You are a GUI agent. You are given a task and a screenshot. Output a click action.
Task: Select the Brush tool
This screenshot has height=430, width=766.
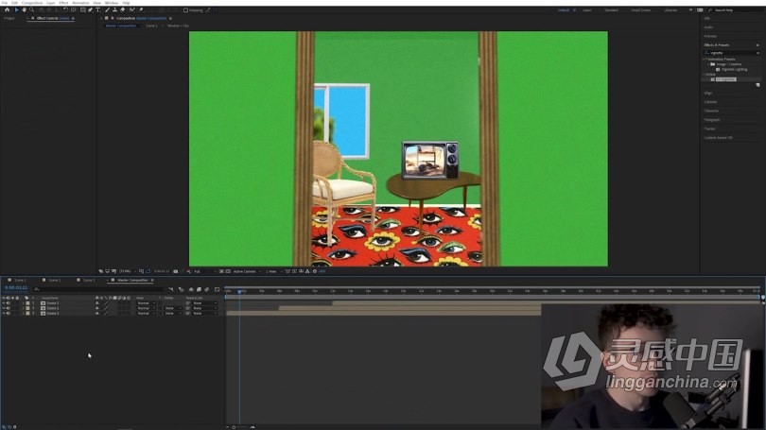coord(108,9)
